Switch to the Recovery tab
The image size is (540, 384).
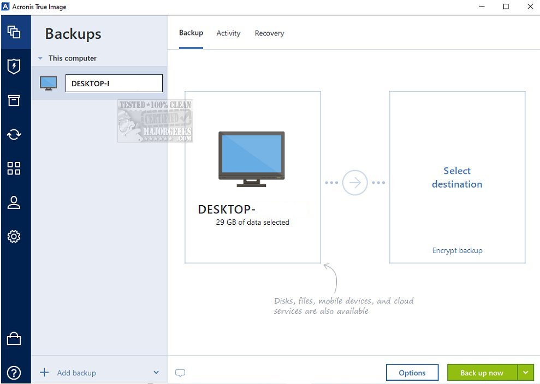(269, 33)
